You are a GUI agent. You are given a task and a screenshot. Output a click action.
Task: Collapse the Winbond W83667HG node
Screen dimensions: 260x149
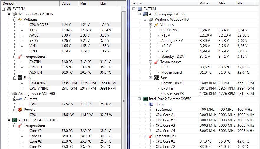pyautogui.click(x=145, y=19)
